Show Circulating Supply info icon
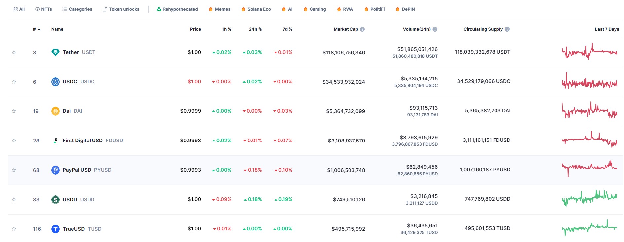Image resolution: width=624 pixels, height=242 pixels. (507, 29)
